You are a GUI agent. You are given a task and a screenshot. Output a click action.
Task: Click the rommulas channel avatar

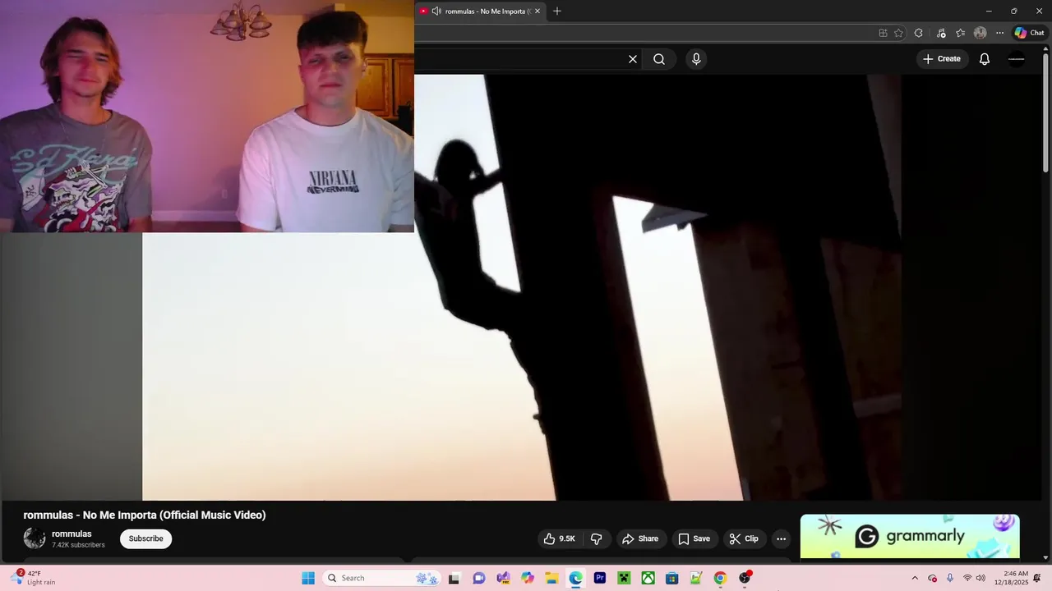pos(35,538)
